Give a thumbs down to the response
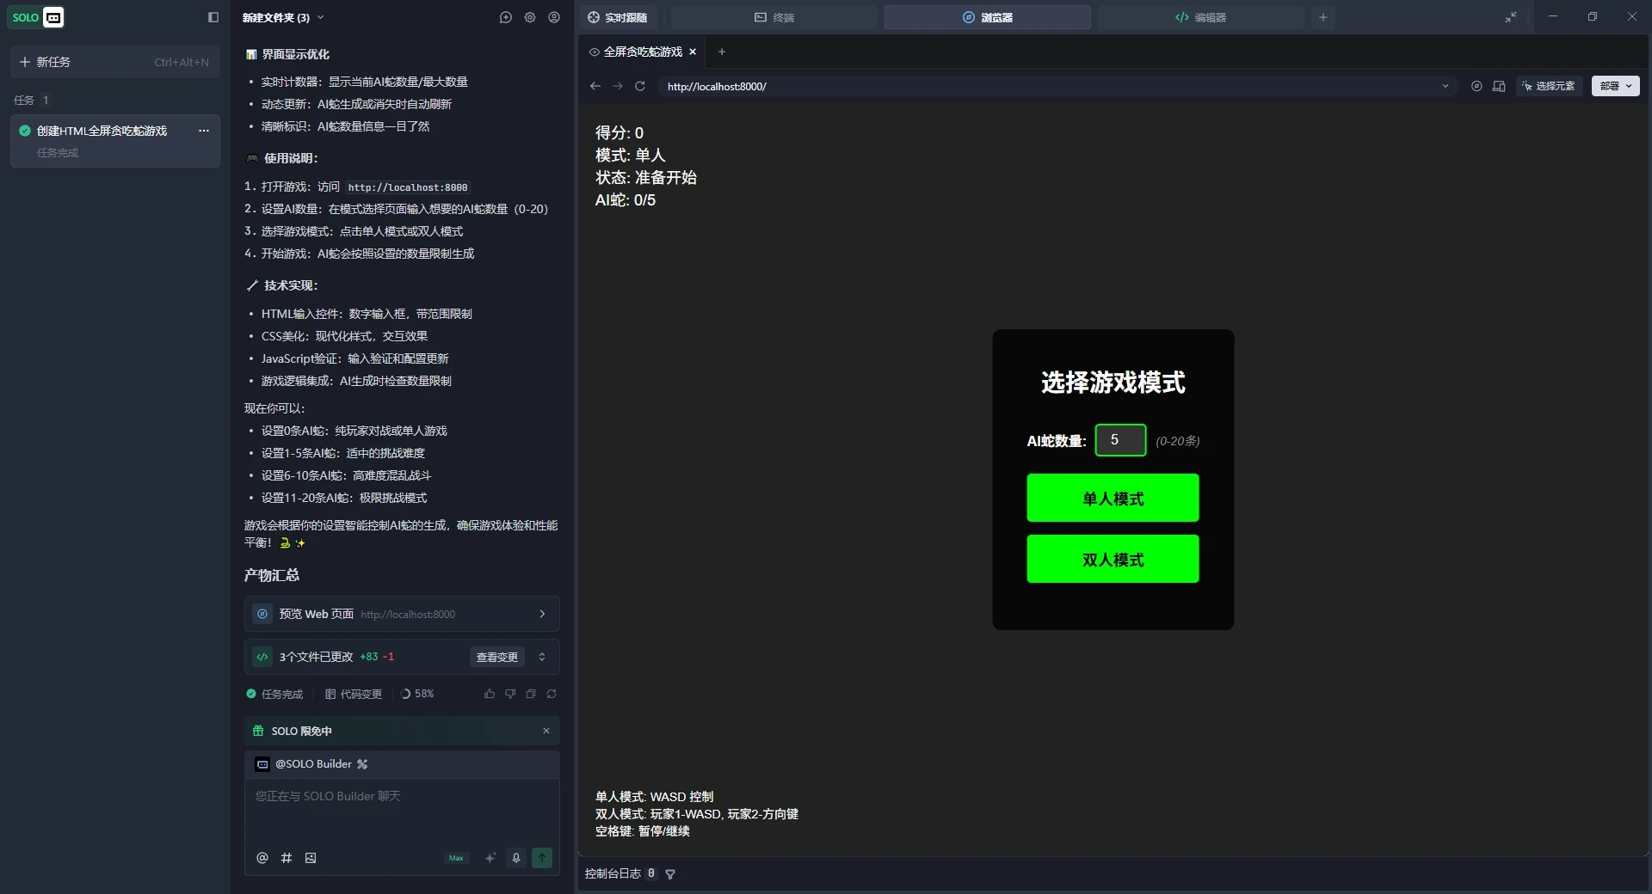The width and height of the screenshot is (1652, 894). coord(510,694)
